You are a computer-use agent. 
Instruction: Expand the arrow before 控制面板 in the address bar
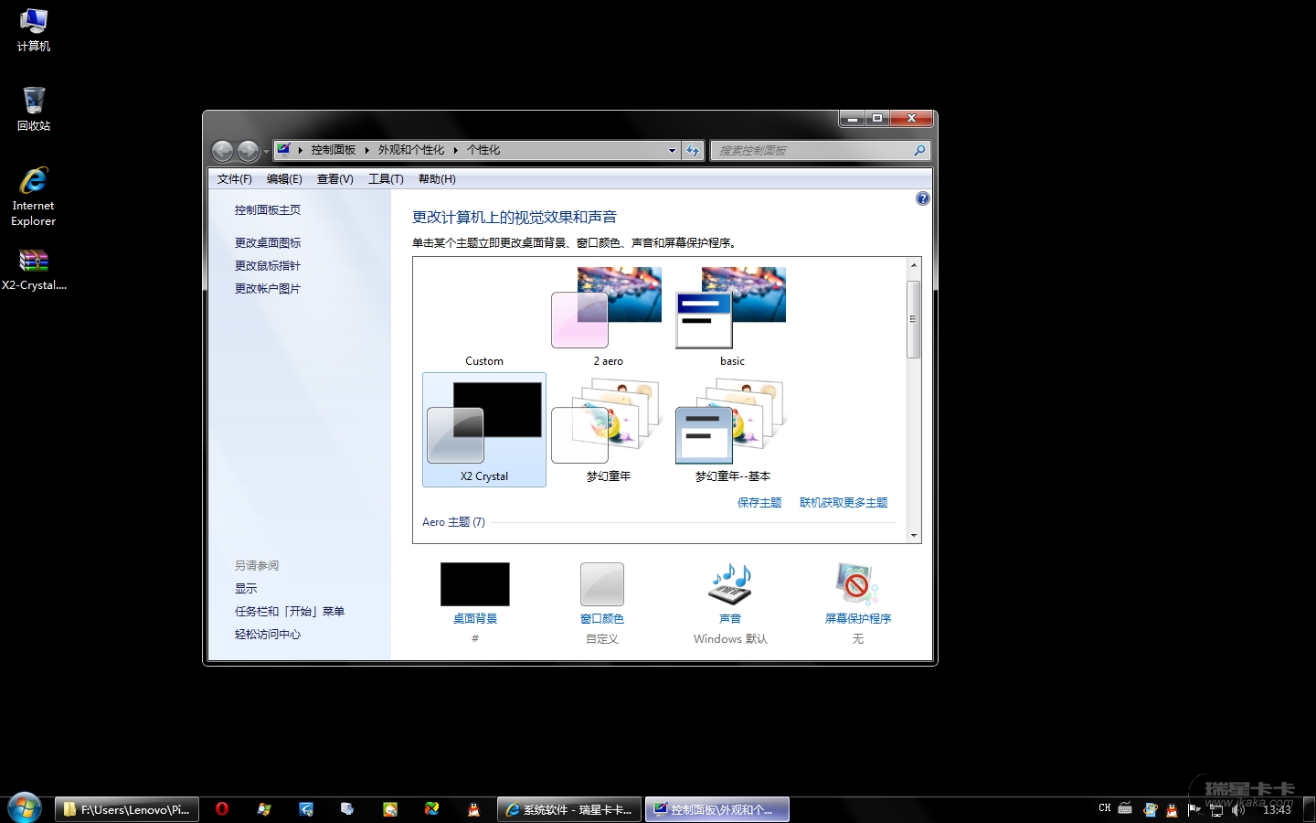point(300,150)
